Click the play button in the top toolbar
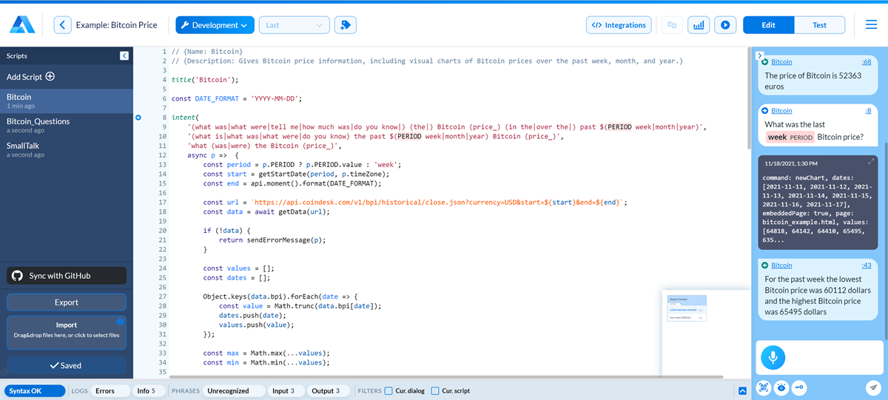888x400 pixels. tap(725, 25)
